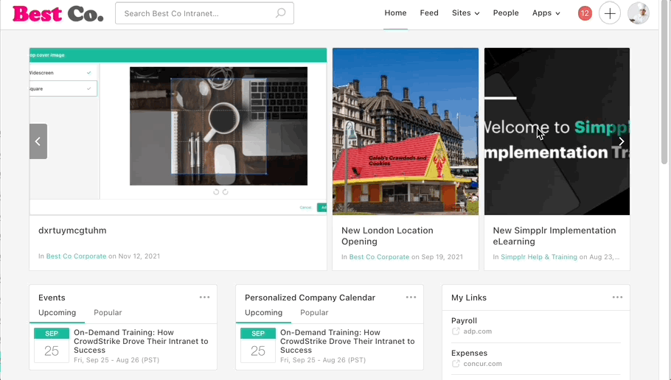The width and height of the screenshot is (671, 380).
Task: Go to the Home nav item
Action: (x=395, y=13)
